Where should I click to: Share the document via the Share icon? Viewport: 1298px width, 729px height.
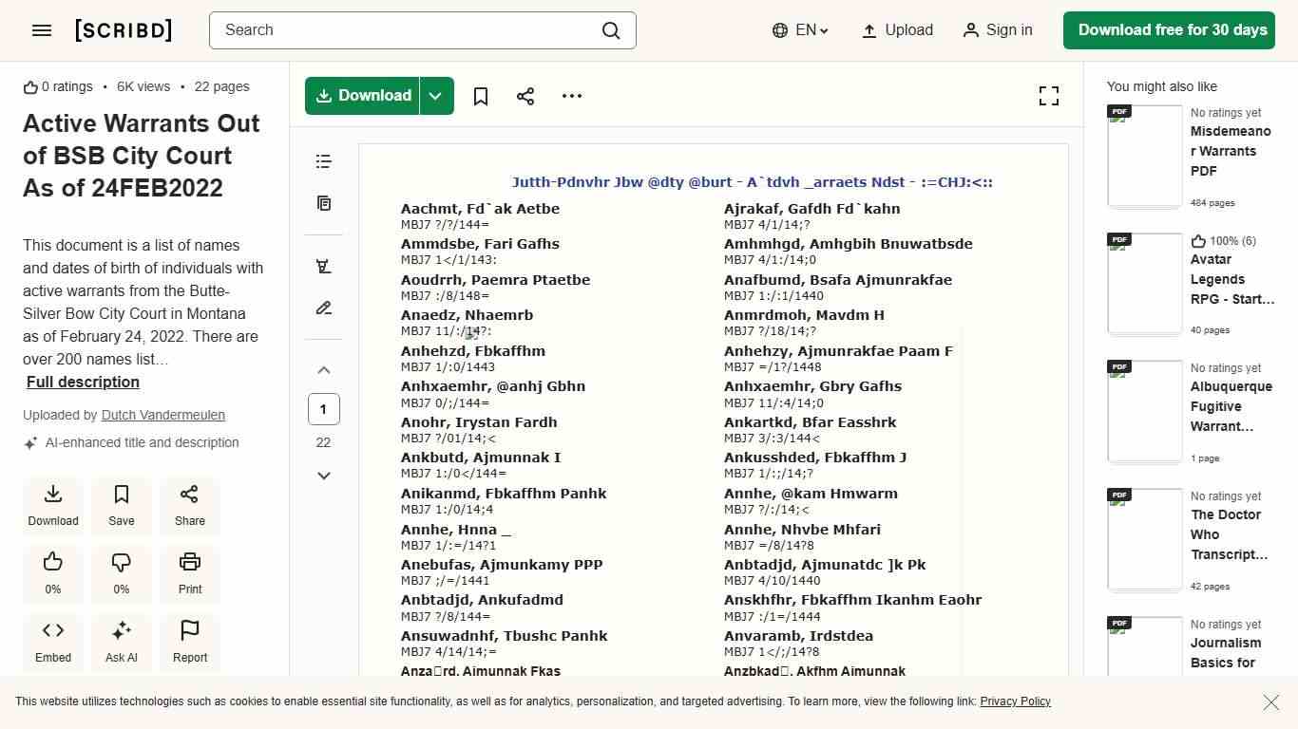525,95
